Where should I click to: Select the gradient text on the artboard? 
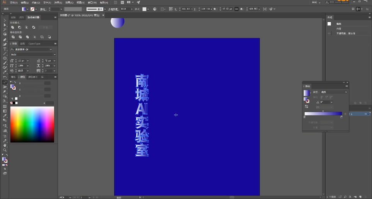point(142,115)
